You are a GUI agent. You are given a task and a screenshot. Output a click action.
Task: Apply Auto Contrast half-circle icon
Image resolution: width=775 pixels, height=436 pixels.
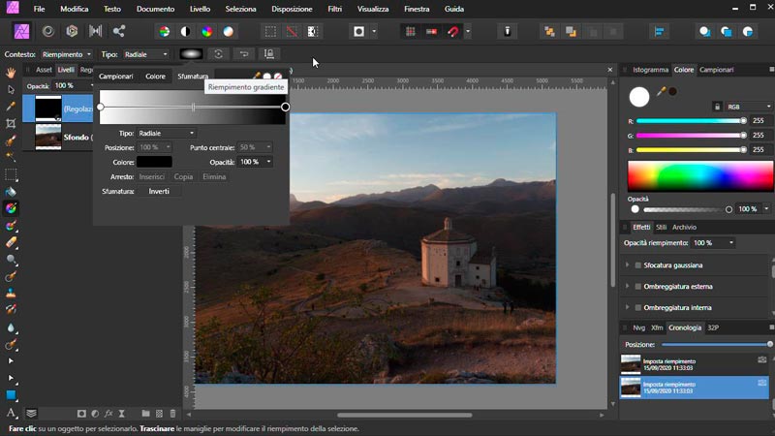(x=185, y=31)
